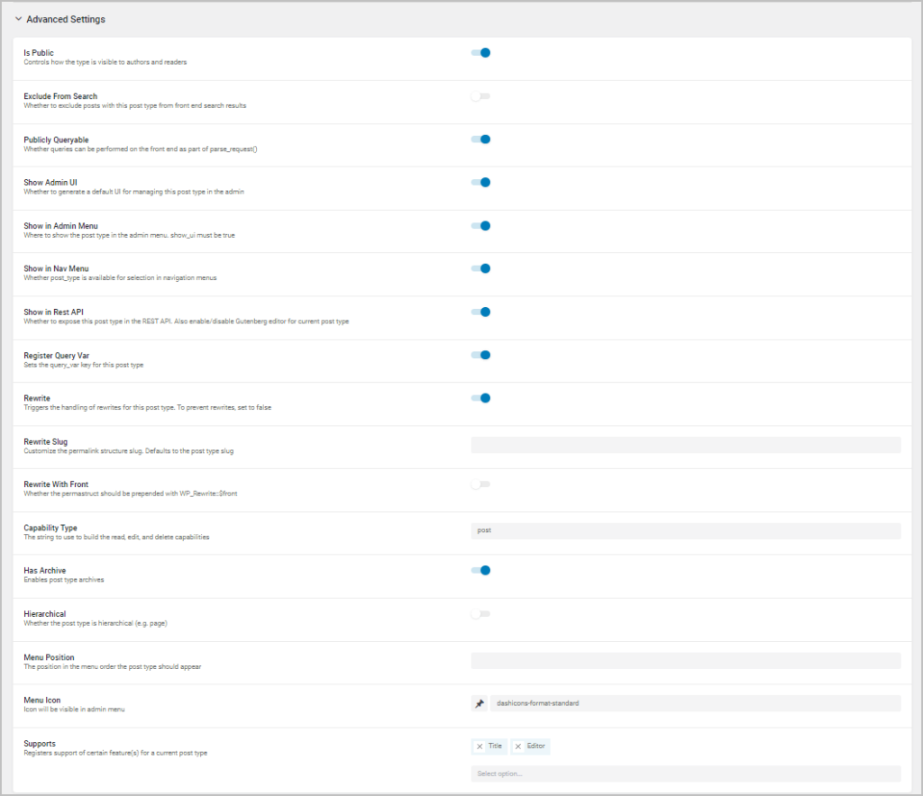Click the Advanced Settings heading text
The width and height of the screenshot is (923, 796).
[66, 20]
